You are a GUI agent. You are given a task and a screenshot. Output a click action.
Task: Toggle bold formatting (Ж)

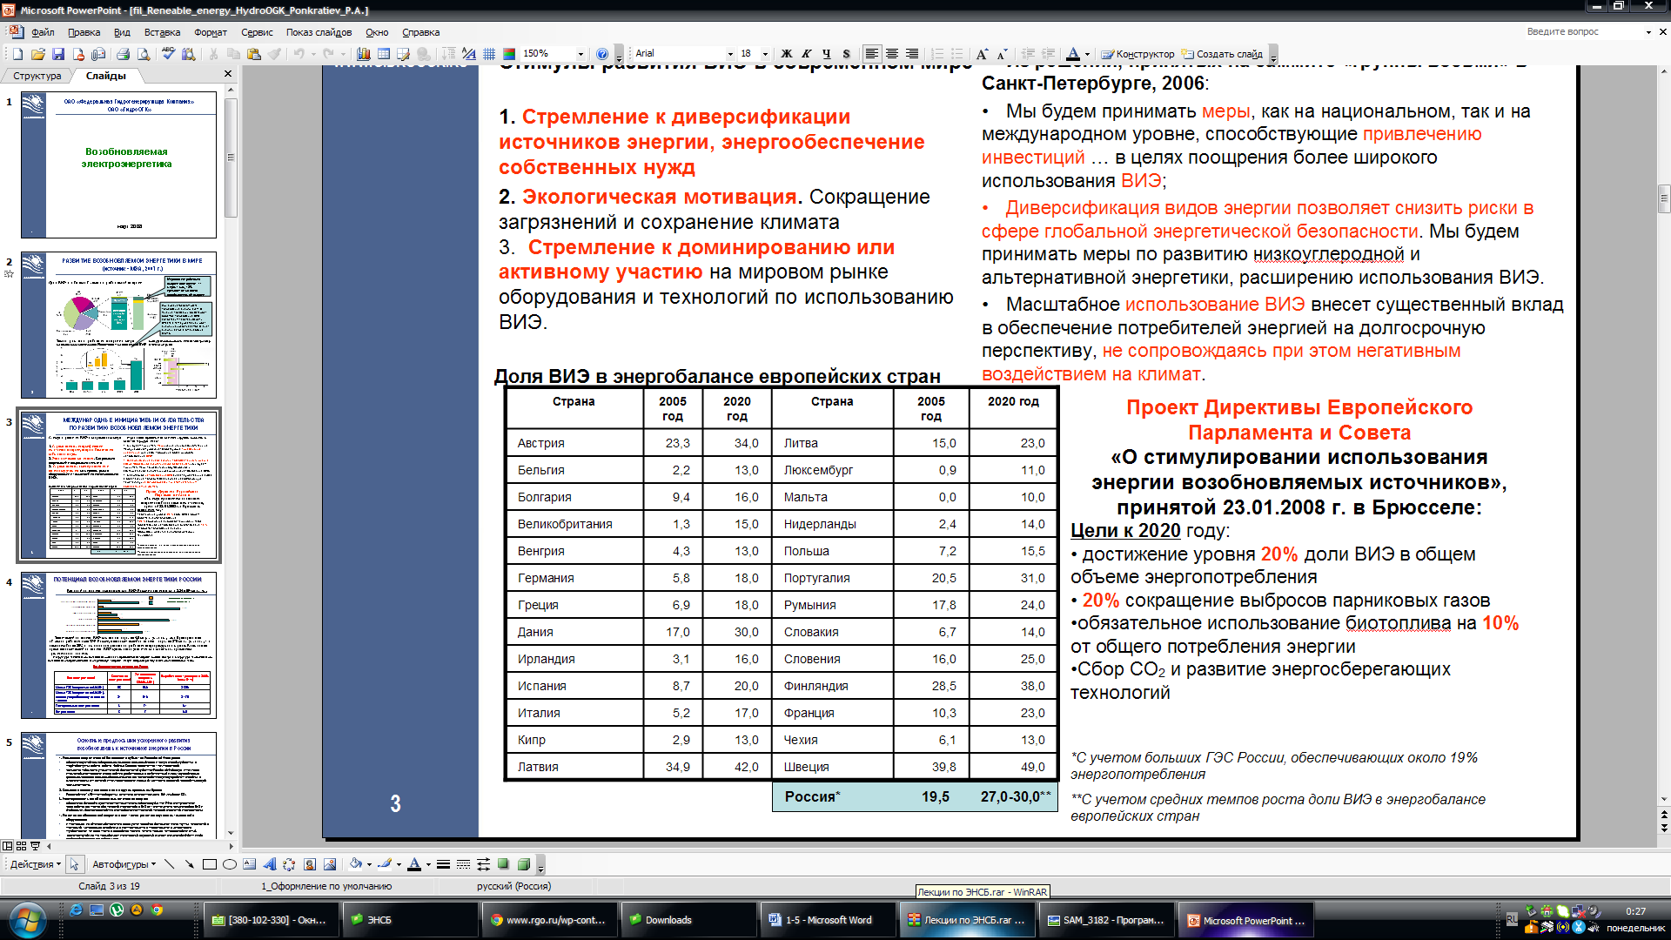tap(787, 54)
